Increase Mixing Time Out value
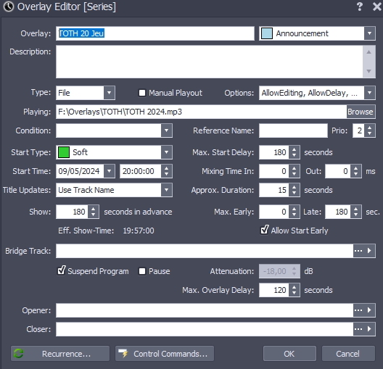The image size is (383, 369). click(356, 168)
